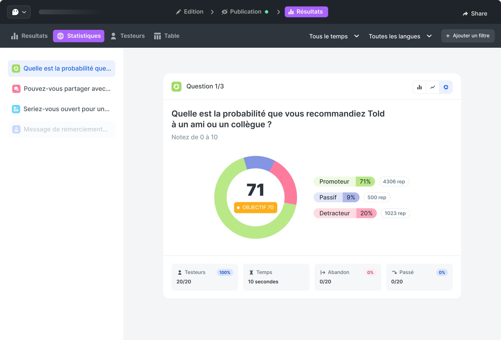This screenshot has width=501, height=340.
Task: Select question 'Seriez-vous ouvert pour un...'
Action: coord(61,109)
